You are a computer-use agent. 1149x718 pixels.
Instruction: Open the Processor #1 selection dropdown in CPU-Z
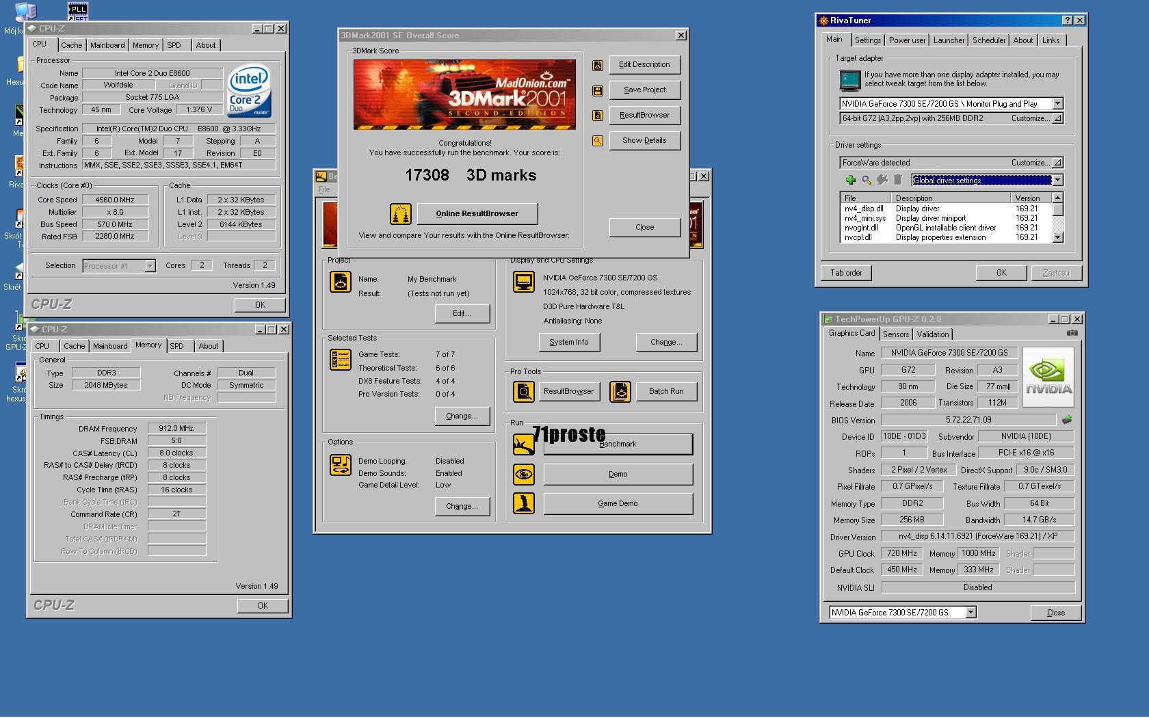150,266
